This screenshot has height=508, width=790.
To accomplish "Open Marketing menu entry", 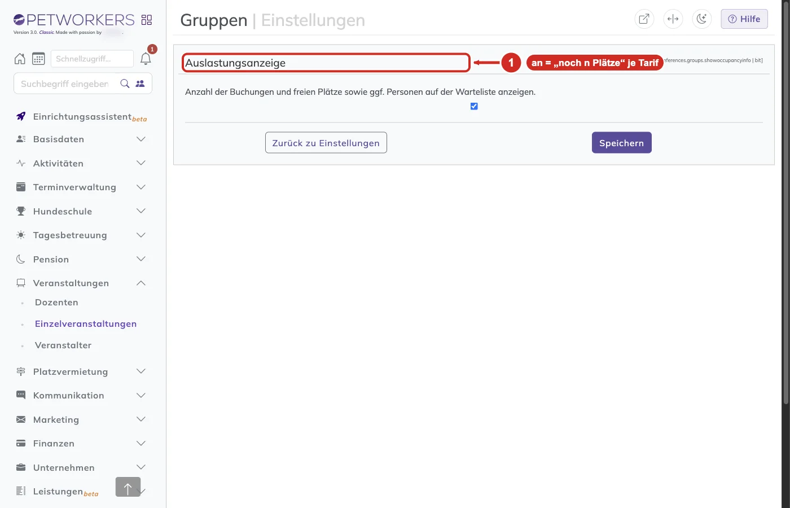I will (x=56, y=419).
